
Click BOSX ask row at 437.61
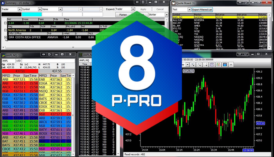pos(55,134)
